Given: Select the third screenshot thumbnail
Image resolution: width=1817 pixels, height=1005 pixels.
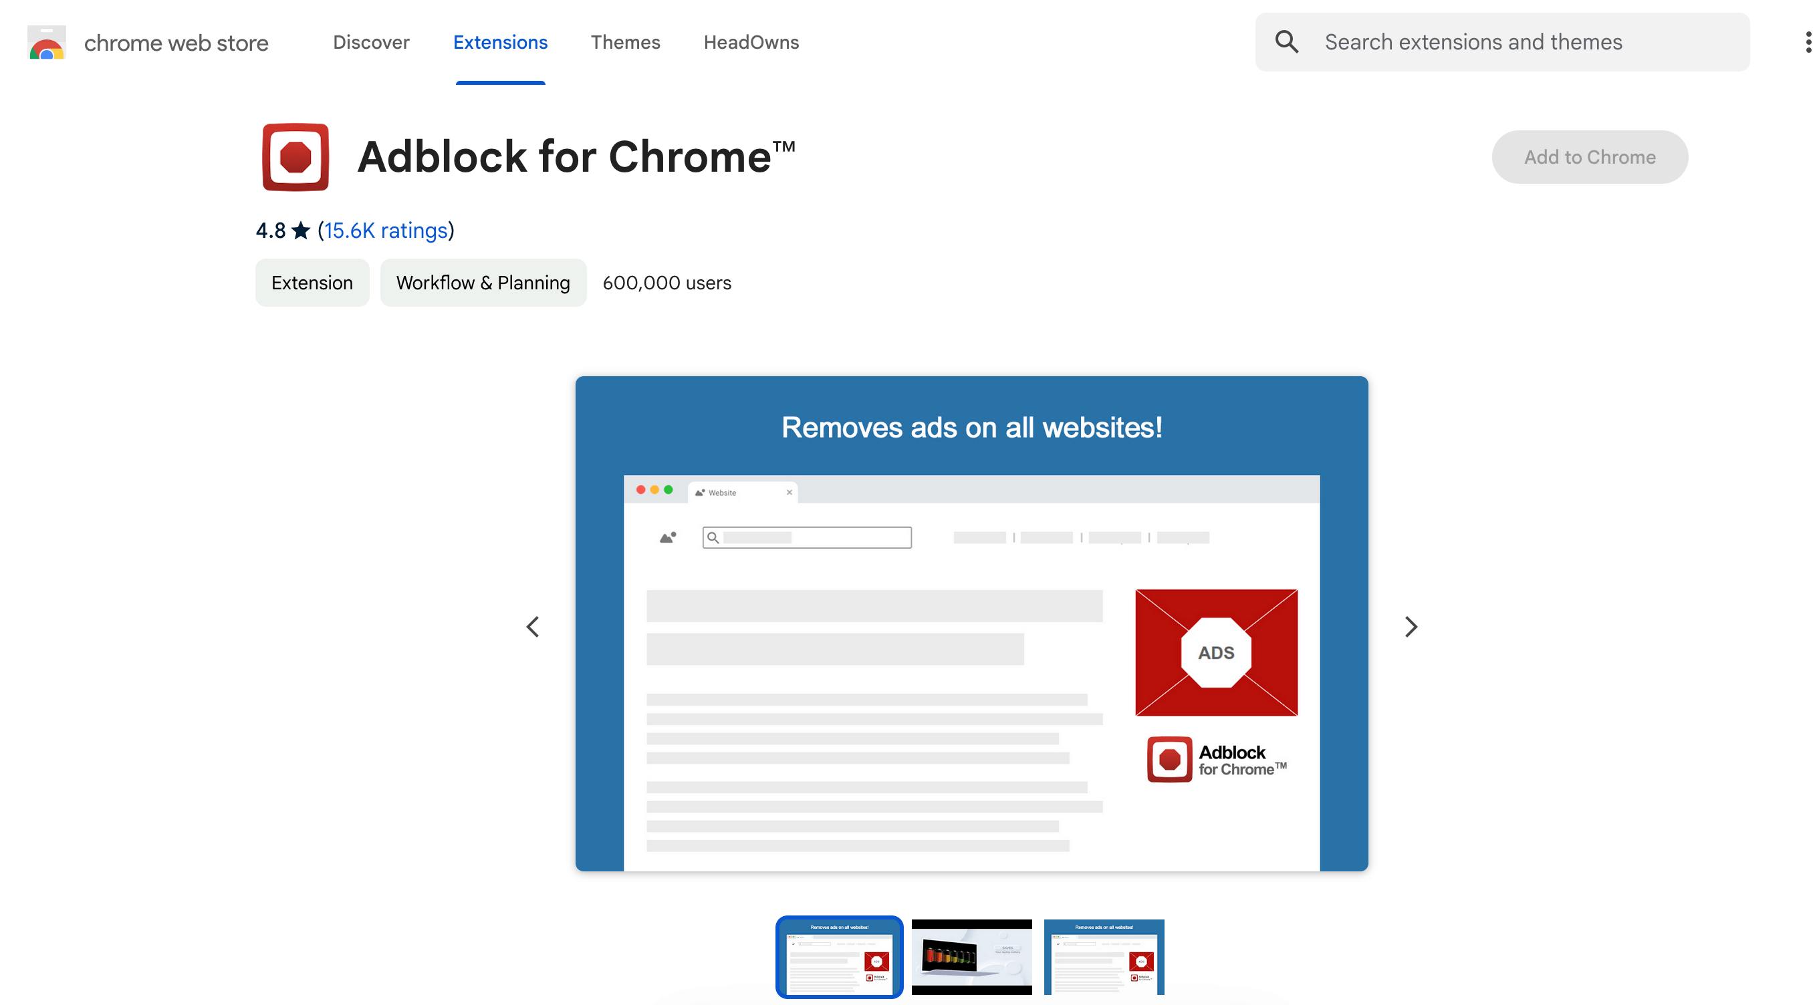Looking at the screenshot, I should [x=1104, y=956].
